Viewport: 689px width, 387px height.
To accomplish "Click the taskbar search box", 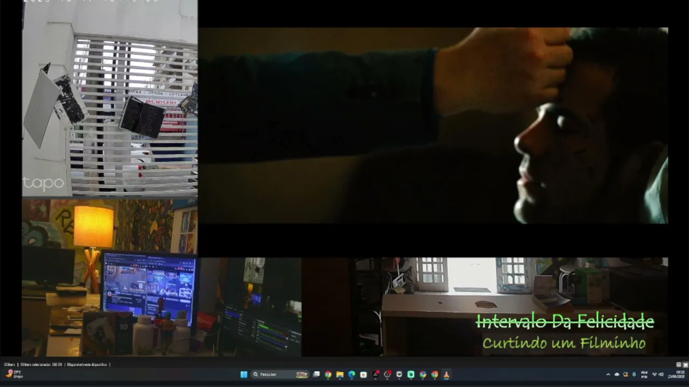I will click(280, 375).
